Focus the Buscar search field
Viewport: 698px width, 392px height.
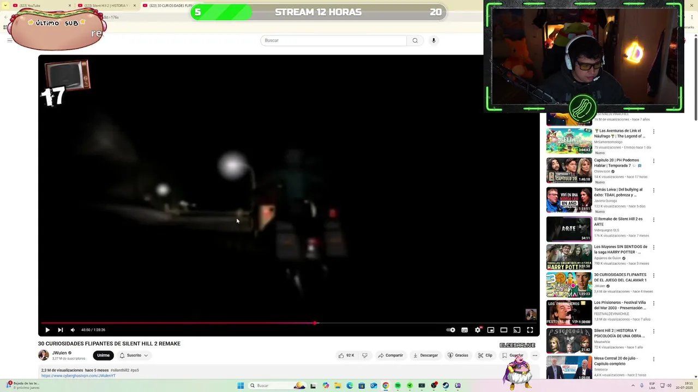point(333,40)
